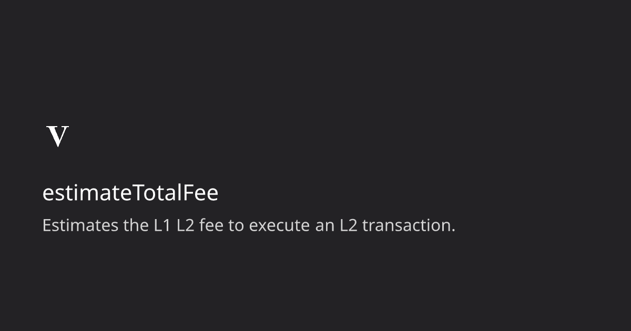Image resolution: width=631 pixels, height=331 pixels.
Task: Click the "L2" right before "transaction"
Action: pyautogui.click(x=348, y=226)
